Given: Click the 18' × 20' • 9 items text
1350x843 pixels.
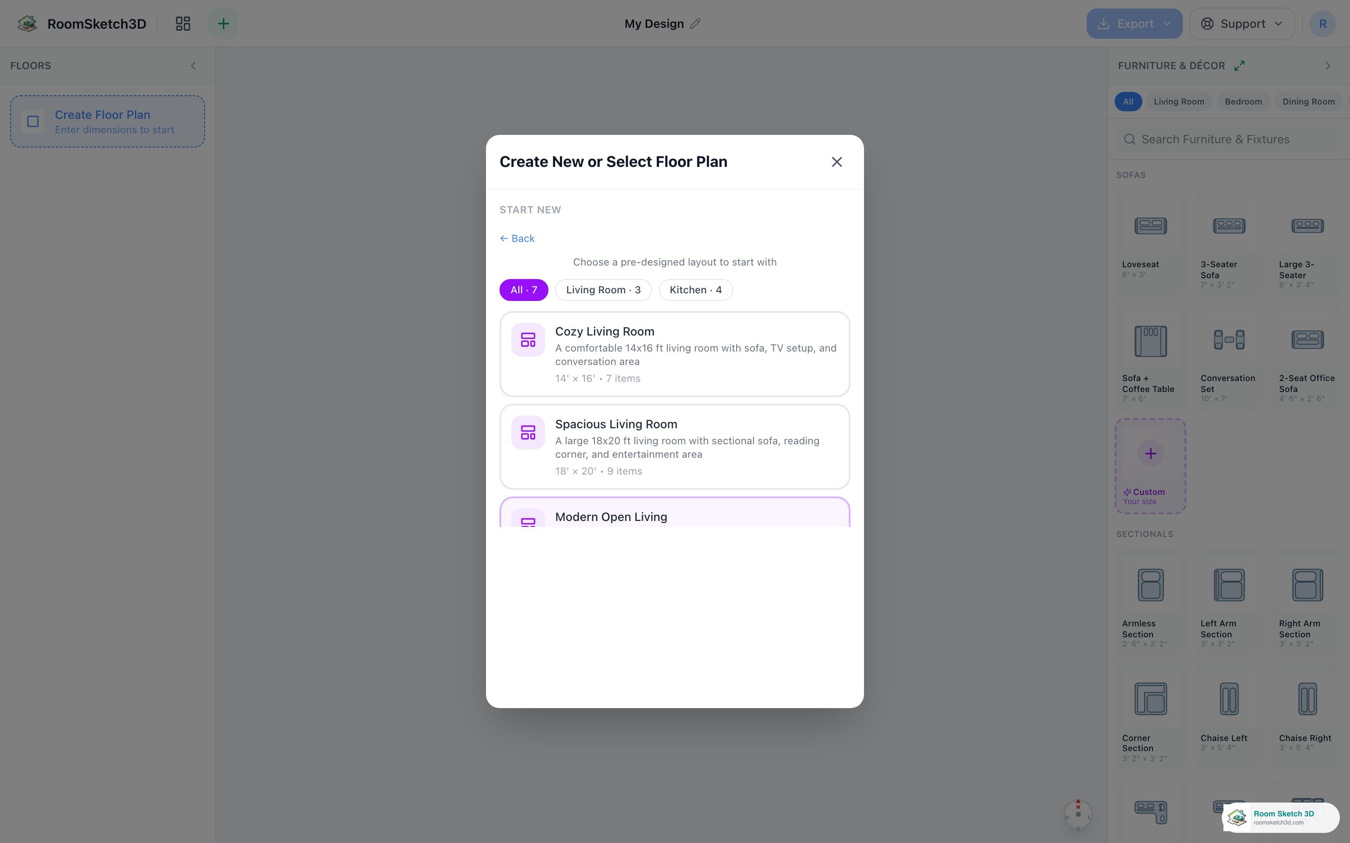Looking at the screenshot, I should click(x=599, y=471).
